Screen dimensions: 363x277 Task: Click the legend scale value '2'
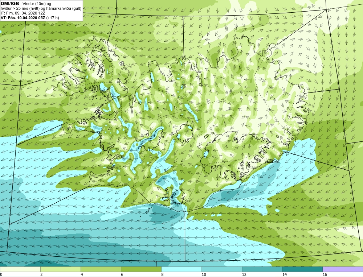coord(41,274)
